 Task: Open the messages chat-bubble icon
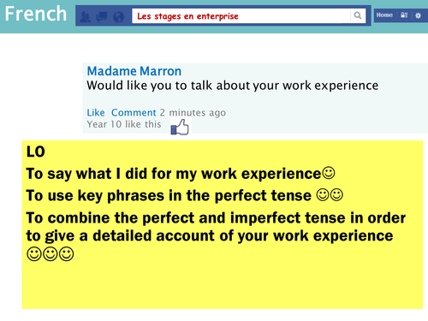[x=102, y=16]
